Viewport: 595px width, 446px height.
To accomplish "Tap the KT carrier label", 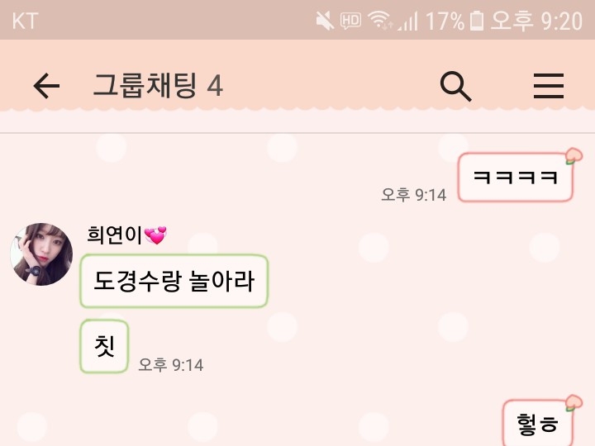I will [25, 21].
